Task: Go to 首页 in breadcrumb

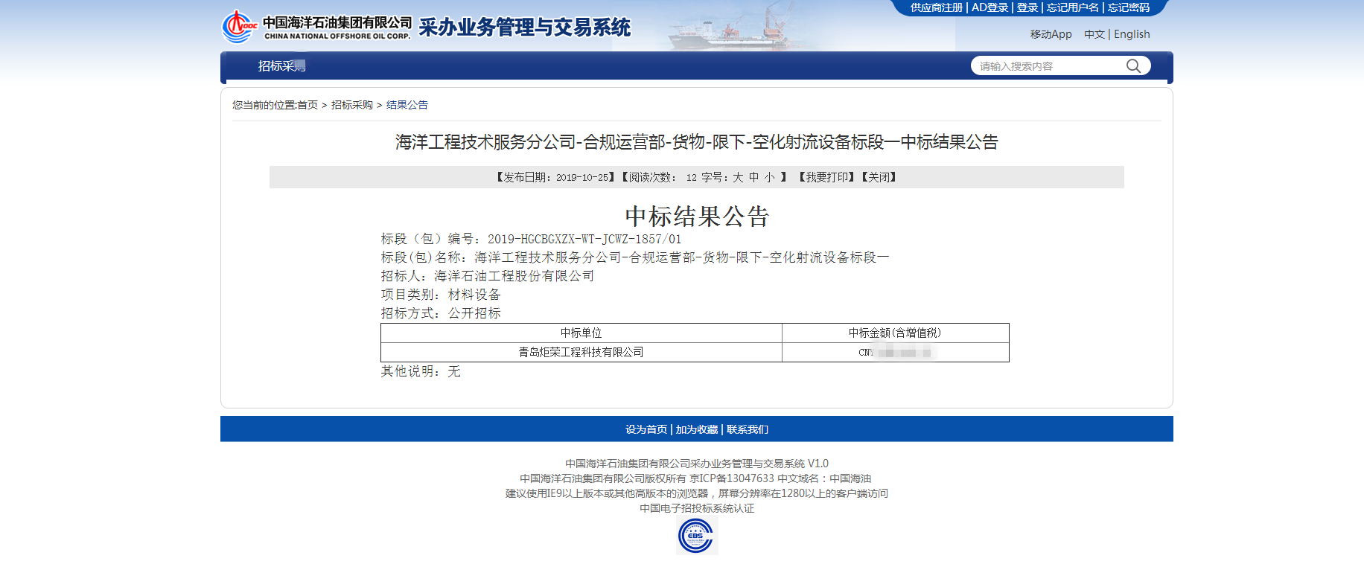Action: pos(307,105)
